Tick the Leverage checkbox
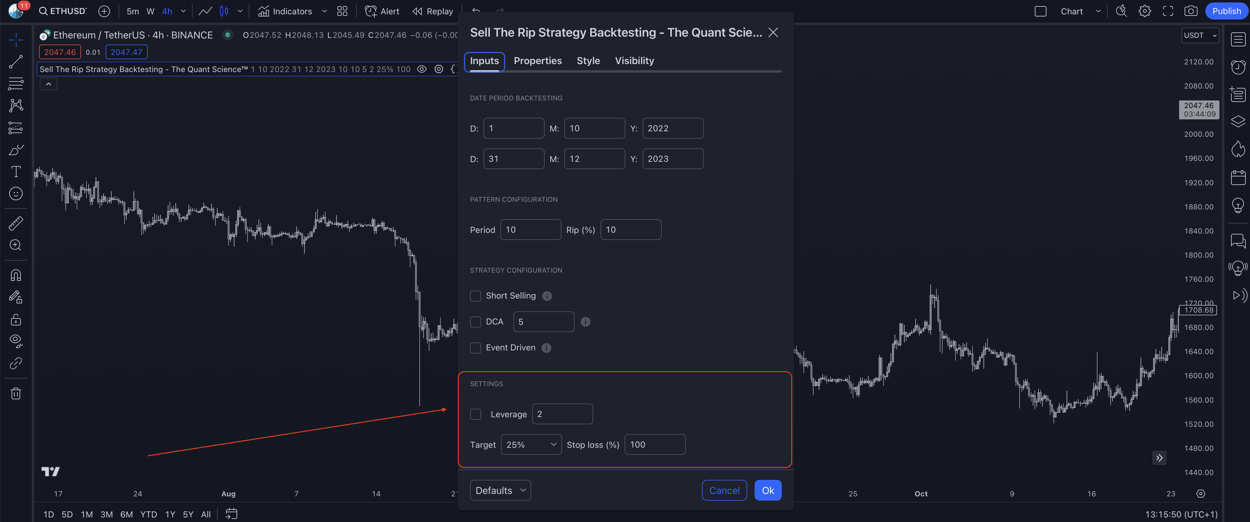1250x522 pixels. [476, 414]
